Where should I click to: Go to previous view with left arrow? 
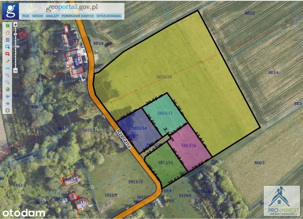[x=7, y=96]
